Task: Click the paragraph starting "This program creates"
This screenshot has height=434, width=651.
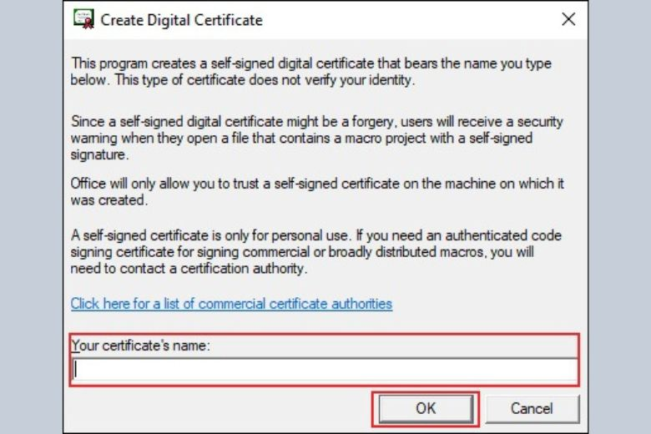Action: 311,72
